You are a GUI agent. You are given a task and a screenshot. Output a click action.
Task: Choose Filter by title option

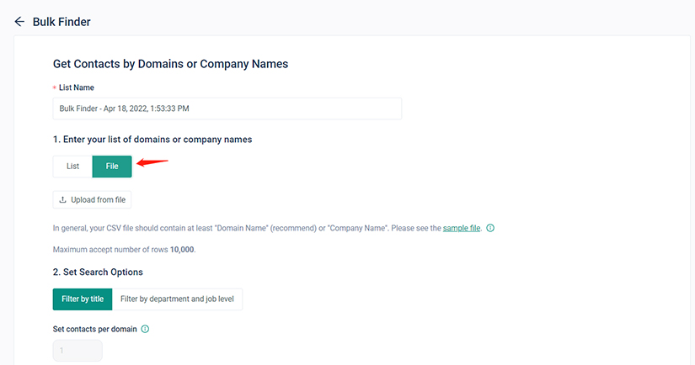(83, 299)
